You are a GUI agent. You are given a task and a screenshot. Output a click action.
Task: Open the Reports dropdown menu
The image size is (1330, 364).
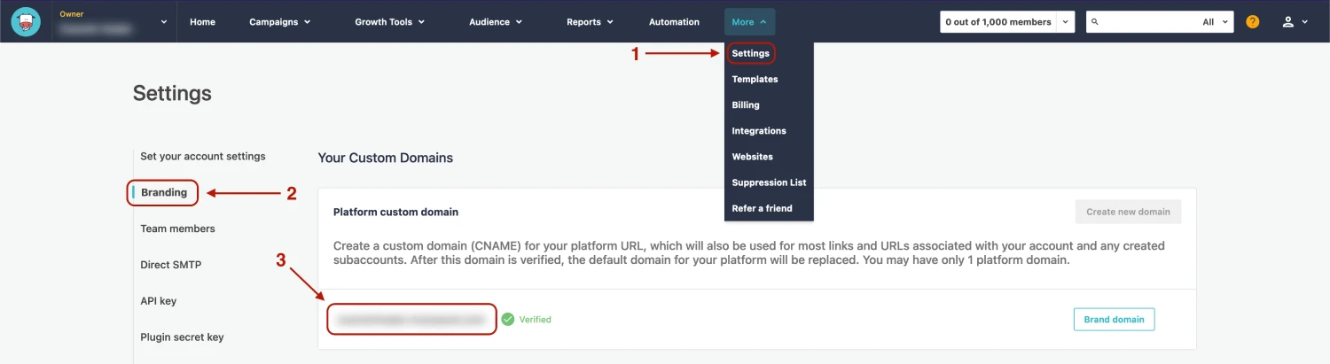click(590, 21)
